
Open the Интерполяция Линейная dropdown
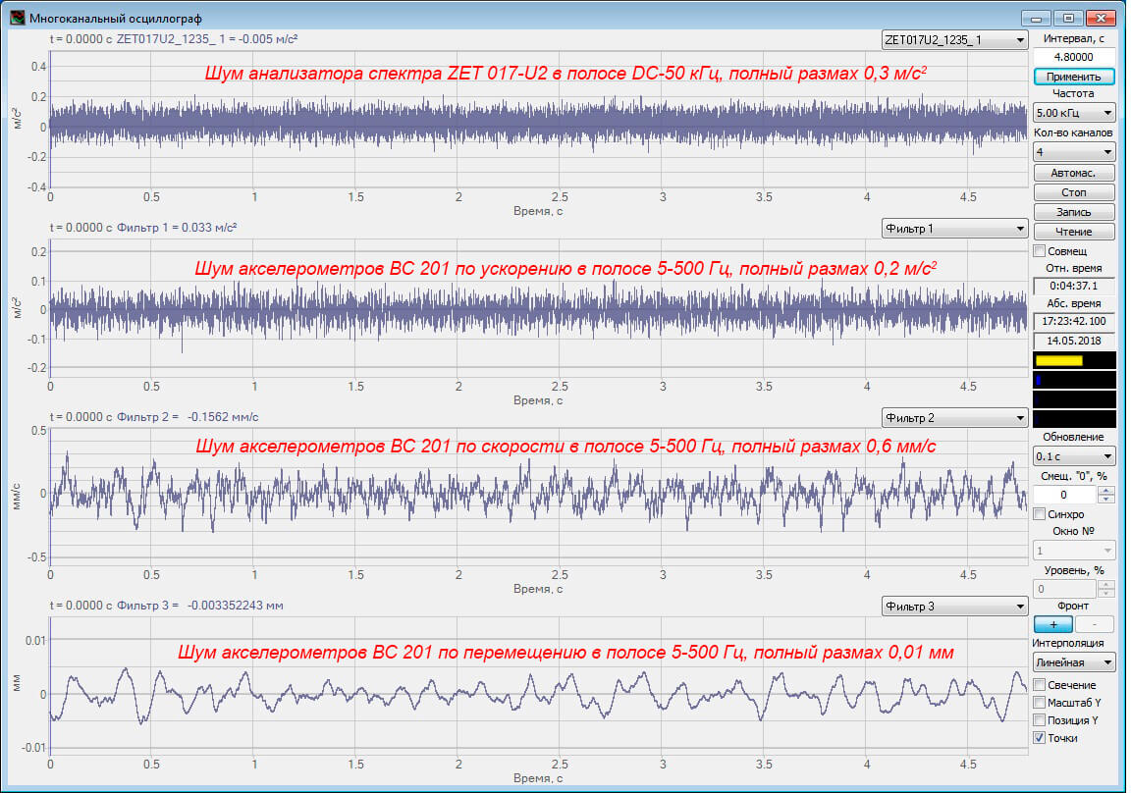coord(1074,662)
